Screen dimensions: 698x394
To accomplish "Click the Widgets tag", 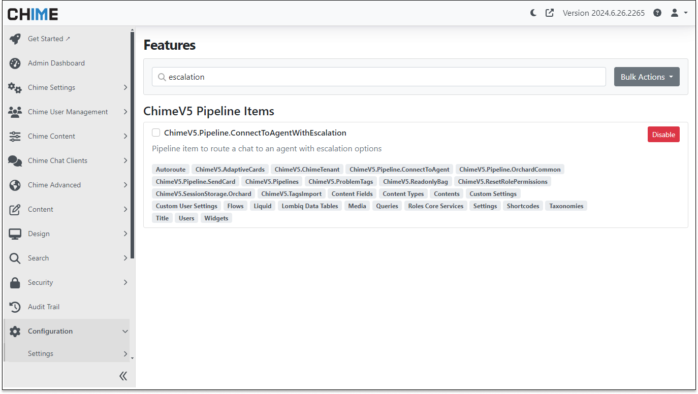I will [216, 218].
